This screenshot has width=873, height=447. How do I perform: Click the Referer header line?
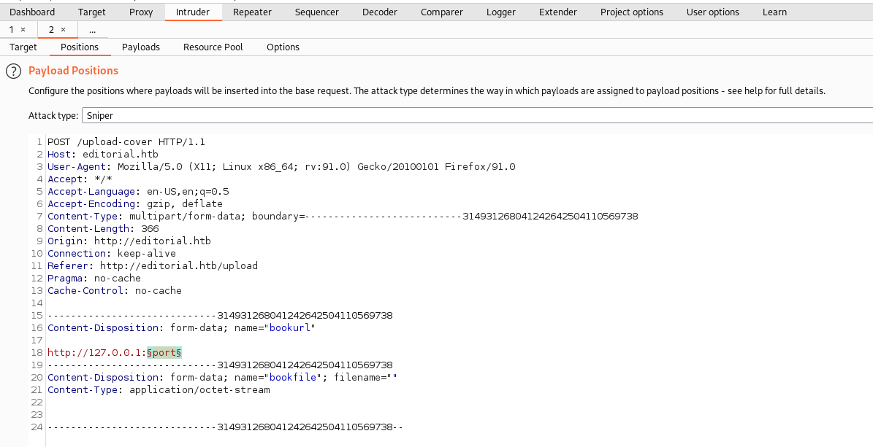click(x=153, y=265)
